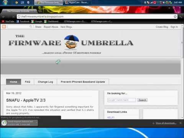Click the downloading file in downloads bar

pyautogui.click(x=20, y=123)
